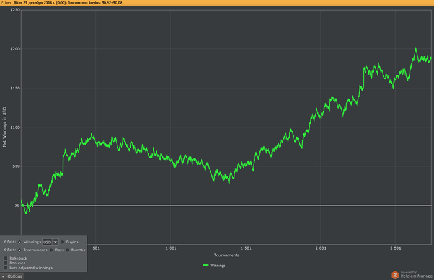Select the Tournaments X-axis radio button

pos(20,250)
